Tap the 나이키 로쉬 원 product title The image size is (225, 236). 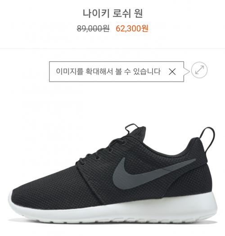(x=113, y=14)
